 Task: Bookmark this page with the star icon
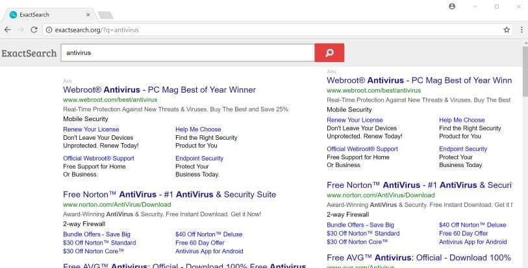pyautogui.click(x=507, y=30)
